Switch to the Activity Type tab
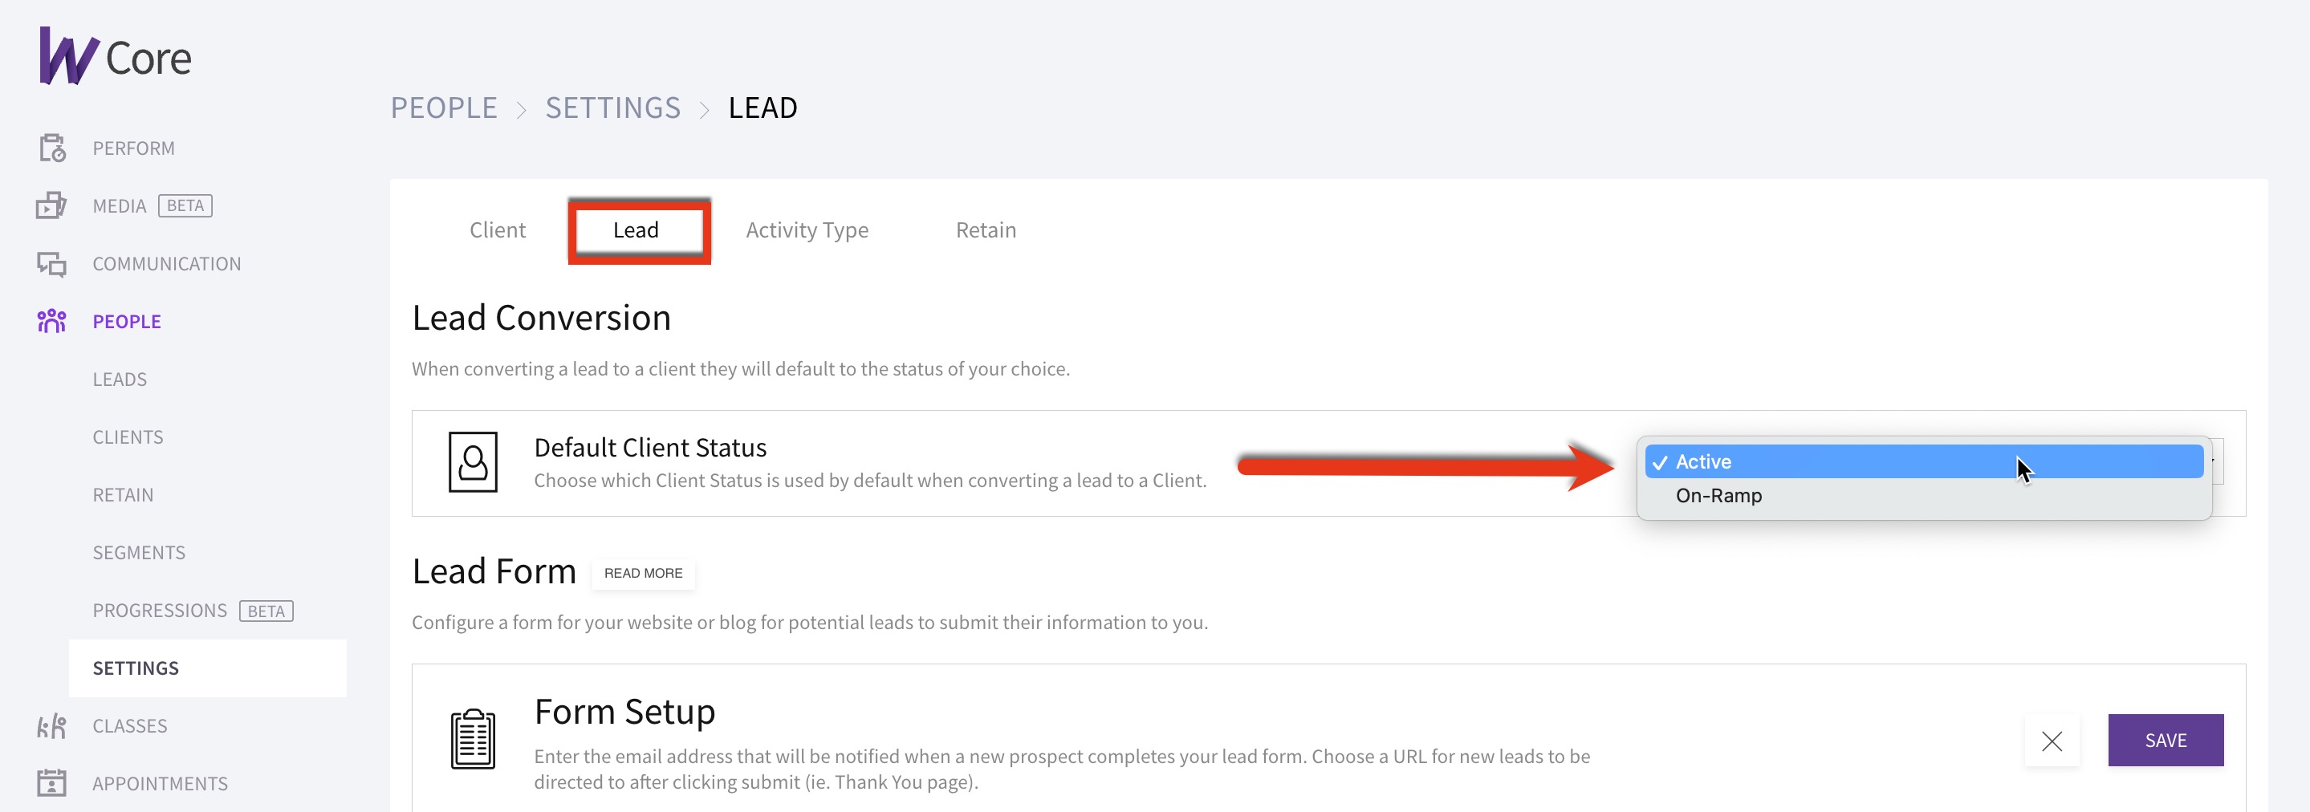This screenshot has width=2310, height=812. point(807,230)
